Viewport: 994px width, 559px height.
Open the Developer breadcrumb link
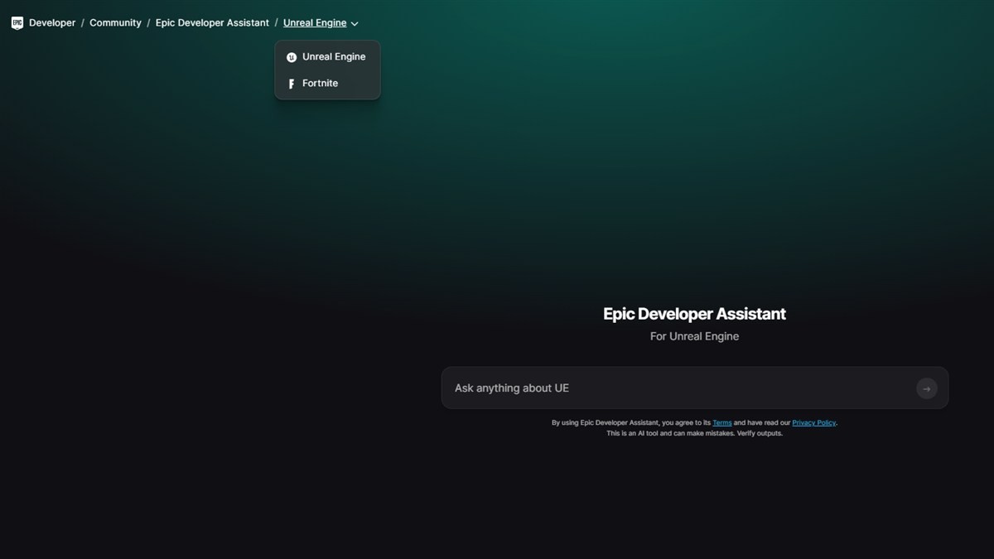click(x=52, y=23)
